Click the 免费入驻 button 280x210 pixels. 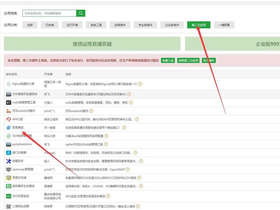coord(168,61)
